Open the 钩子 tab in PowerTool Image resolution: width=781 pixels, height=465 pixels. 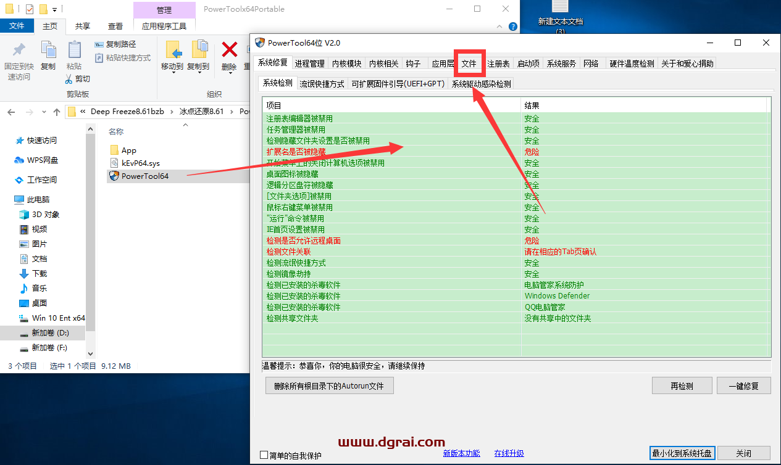(x=413, y=64)
